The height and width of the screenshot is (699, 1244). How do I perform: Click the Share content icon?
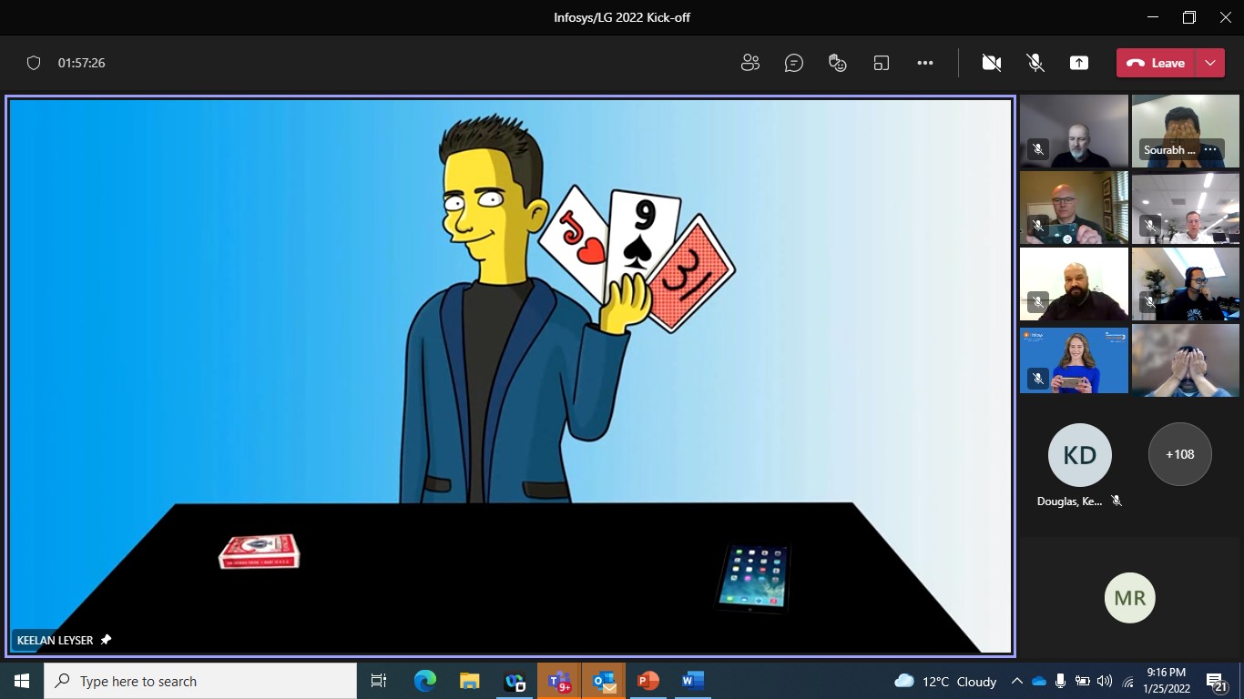[1079, 63]
